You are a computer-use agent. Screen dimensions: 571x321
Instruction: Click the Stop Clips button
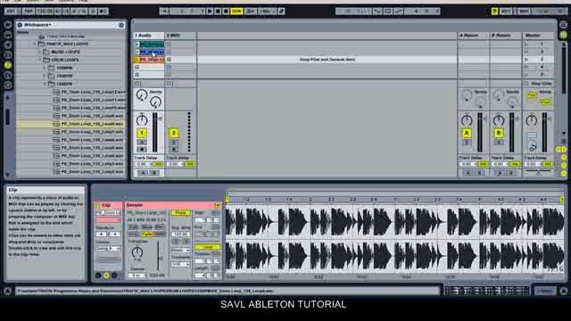point(538,84)
